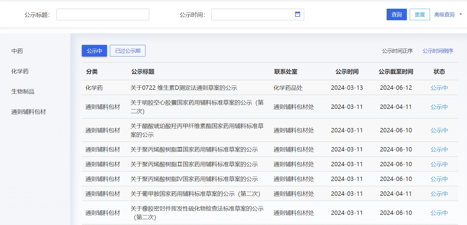This screenshot has width=467, height=225.
Task: Switch to the 已过公示期 tab
Action: [x=128, y=51]
